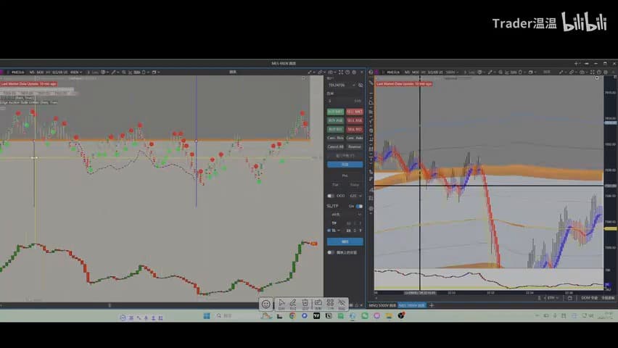Screen dimensions: 618x348
Task: Open the left chart's 4XEN range dropdown
Action: pyautogui.click(x=76, y=72)
